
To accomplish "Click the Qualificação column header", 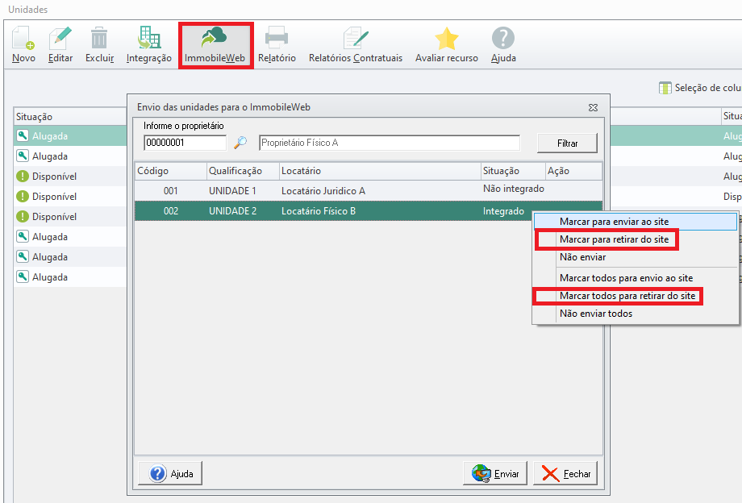I will [244, 171].
